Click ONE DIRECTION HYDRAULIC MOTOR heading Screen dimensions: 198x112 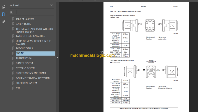122,61
